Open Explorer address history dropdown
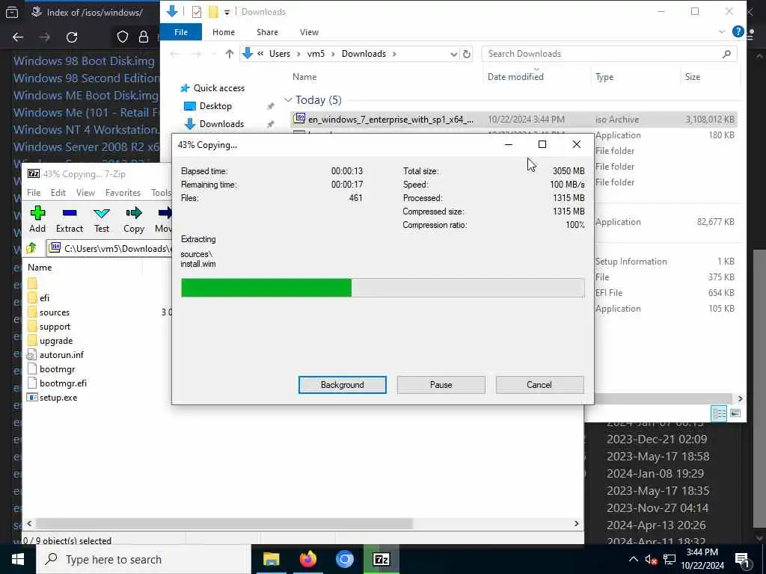The width and height of the screenshot is (766, 574). click(x=454, y=54)
